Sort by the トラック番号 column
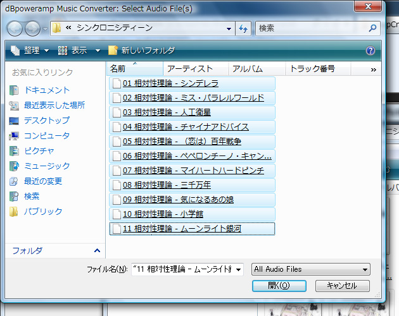Screen dimensions: 399x316 click(319, 69)
